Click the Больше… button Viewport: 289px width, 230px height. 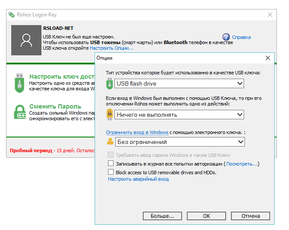pos(162,216)
